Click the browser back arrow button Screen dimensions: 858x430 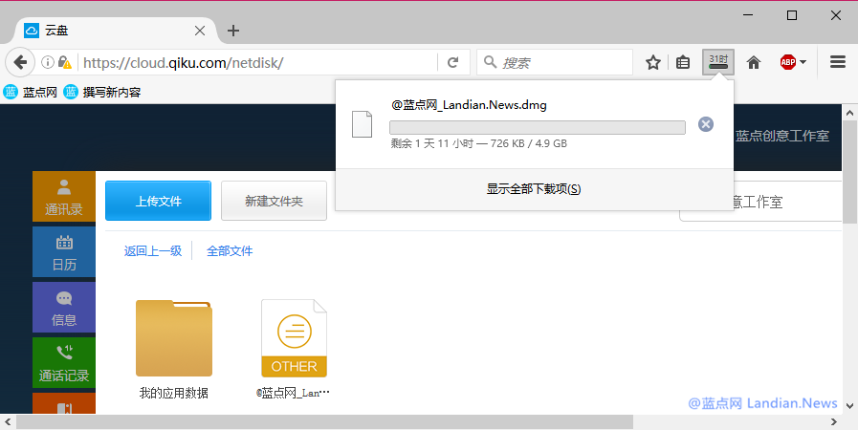tap(19, 62)
